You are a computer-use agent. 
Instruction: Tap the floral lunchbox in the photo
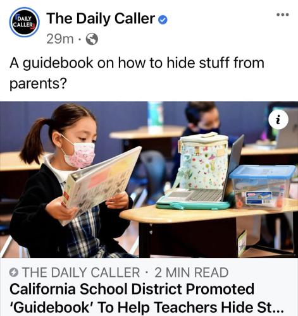pyautogui.click(x=203, y=161)
